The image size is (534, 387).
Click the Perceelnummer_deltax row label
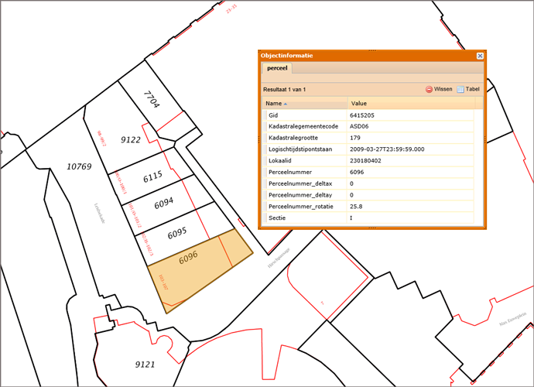pyautogui.click(x=300, y=183)
